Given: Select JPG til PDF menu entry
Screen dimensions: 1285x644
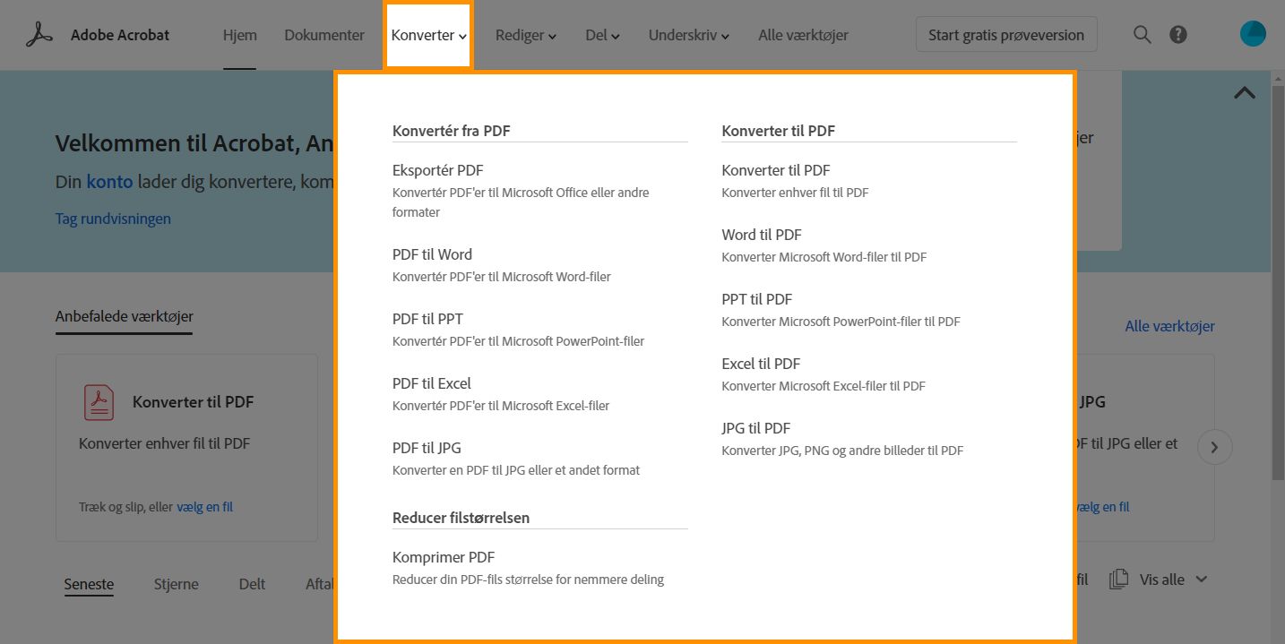Looking at the screenshot, I should [756, 428].
